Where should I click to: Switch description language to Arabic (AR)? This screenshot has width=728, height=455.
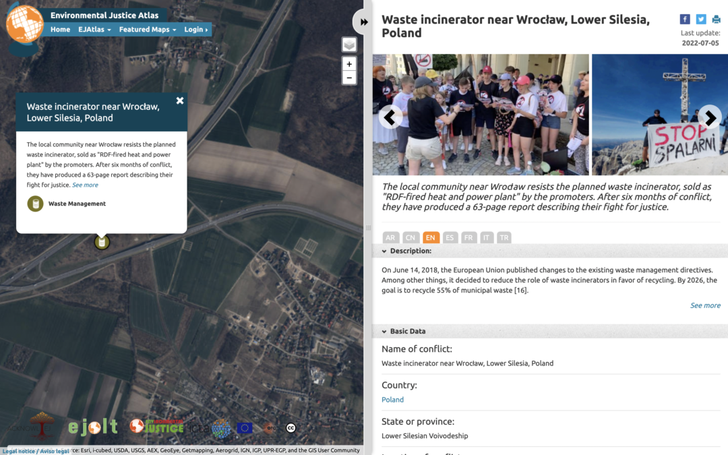click(x=390, y=237)
